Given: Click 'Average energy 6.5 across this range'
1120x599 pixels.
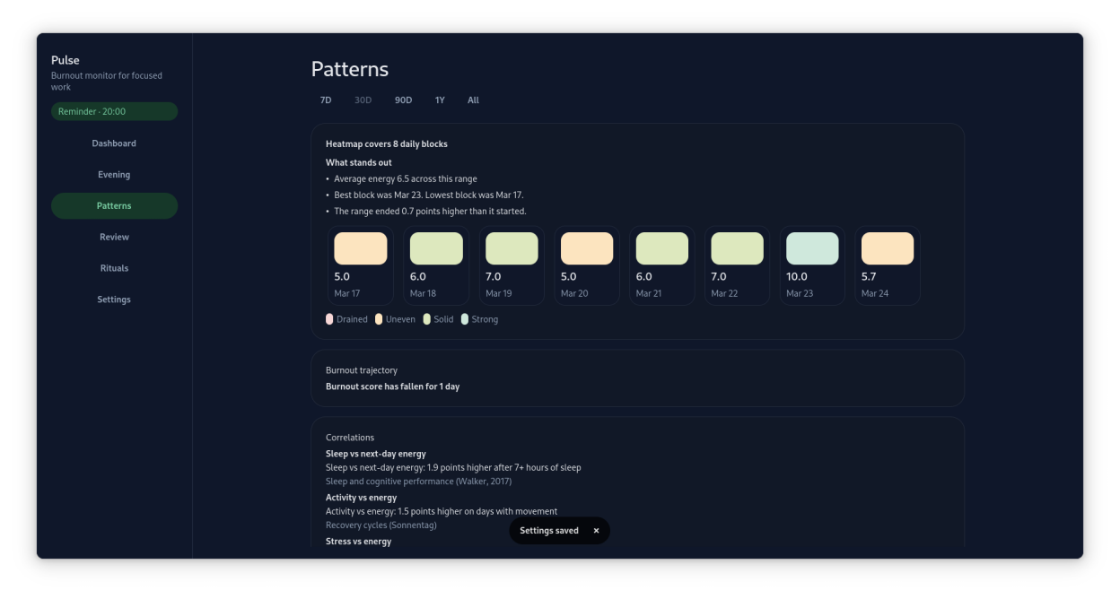Looking at the screenshot, I should 406,179.
